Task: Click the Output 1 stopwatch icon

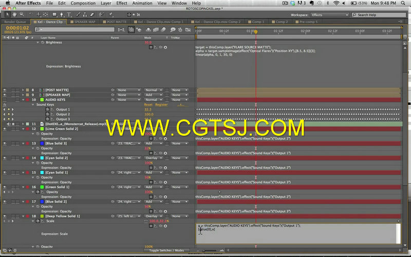Action: pos(47,109)
